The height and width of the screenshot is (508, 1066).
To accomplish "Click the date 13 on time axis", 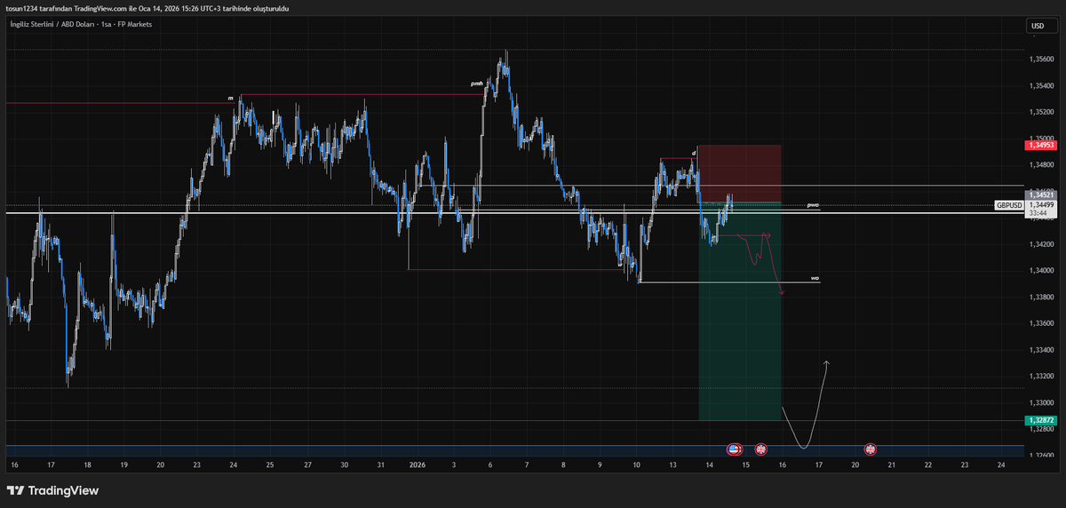I will pos(673,465).
